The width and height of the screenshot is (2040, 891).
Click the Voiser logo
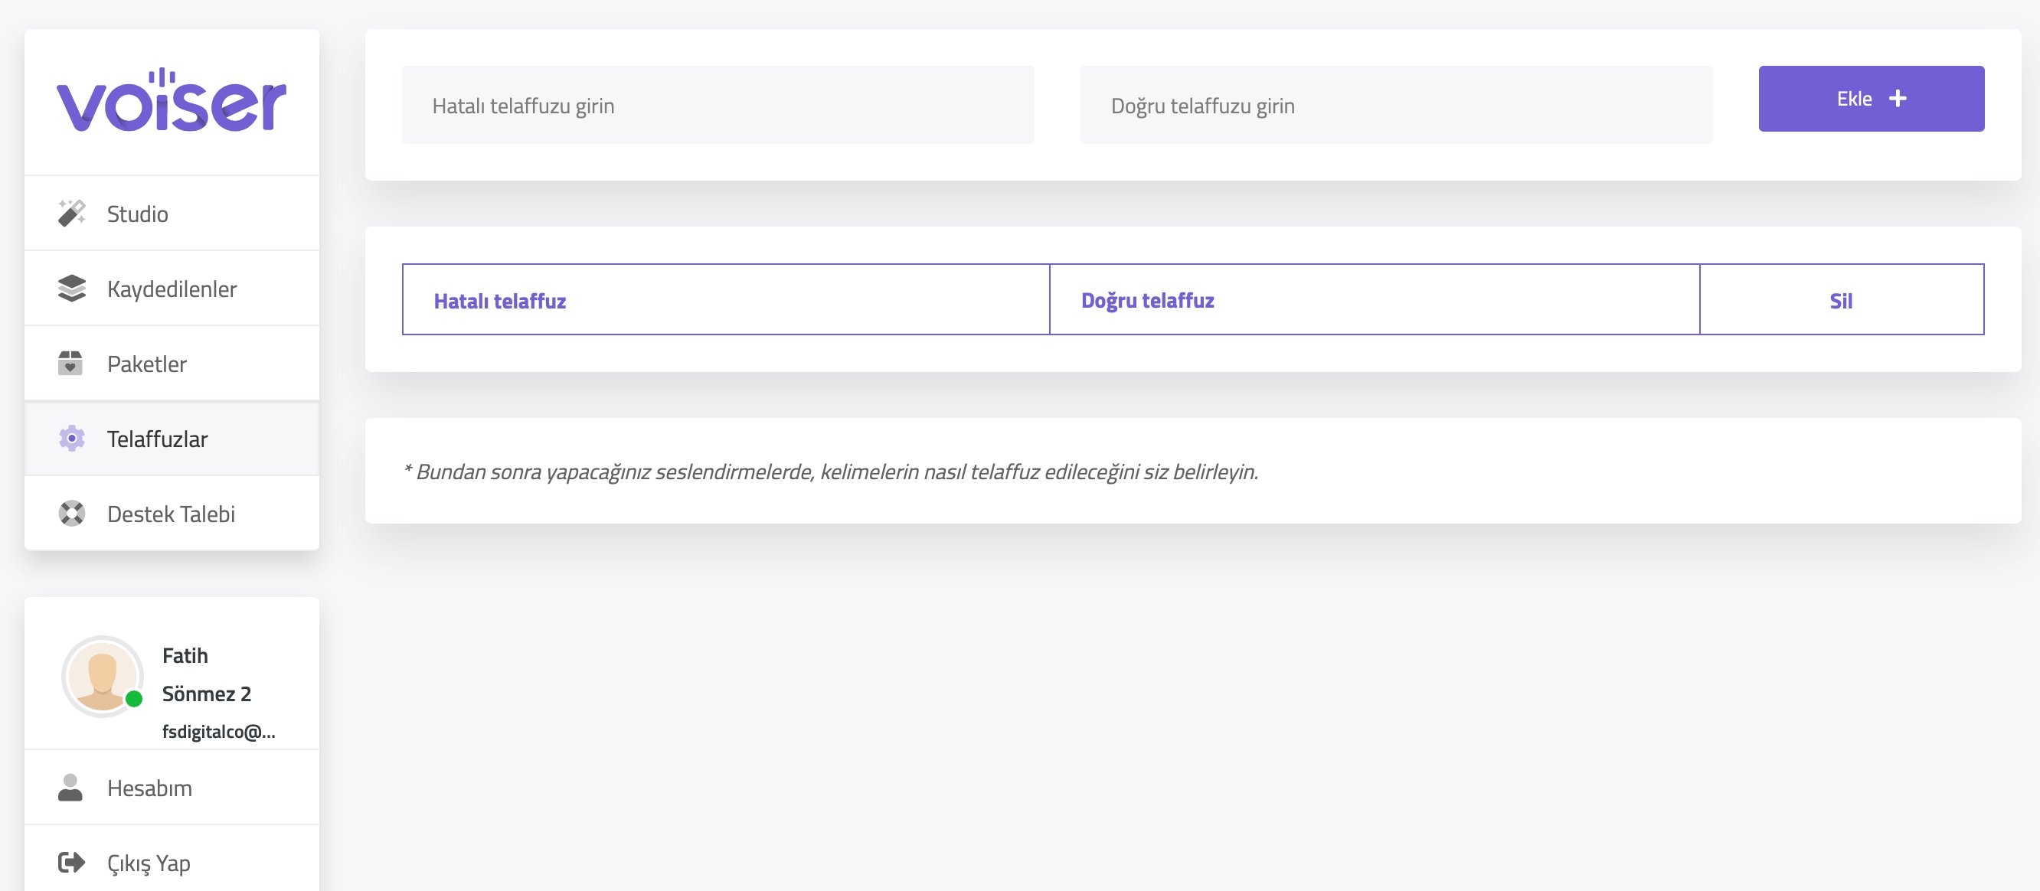[171, 100]
